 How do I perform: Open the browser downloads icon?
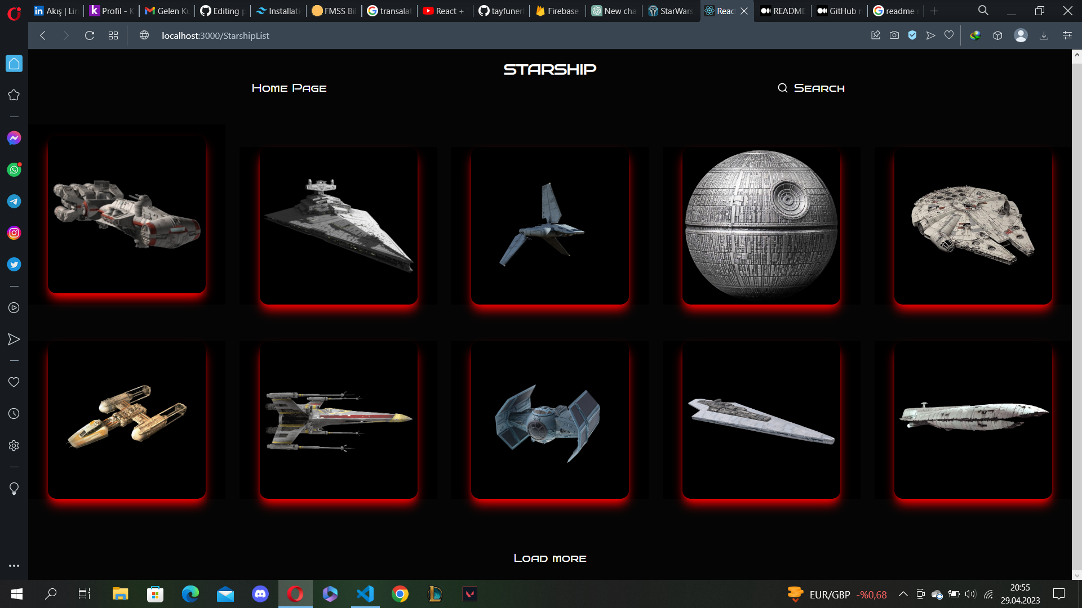click(x=1044, y=35)
